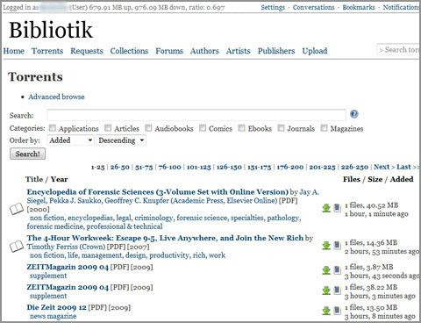Click ebook icon beside The 4-Hour Workweek
The image size is (421, 323).
coord(17,247)
